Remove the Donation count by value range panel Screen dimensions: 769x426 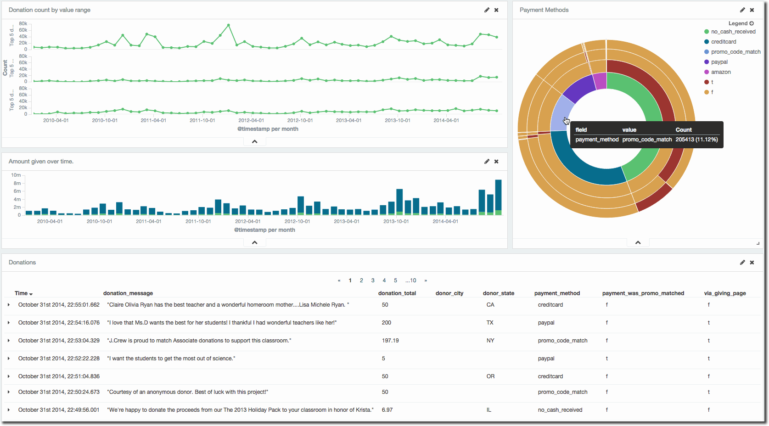[496, 10]
